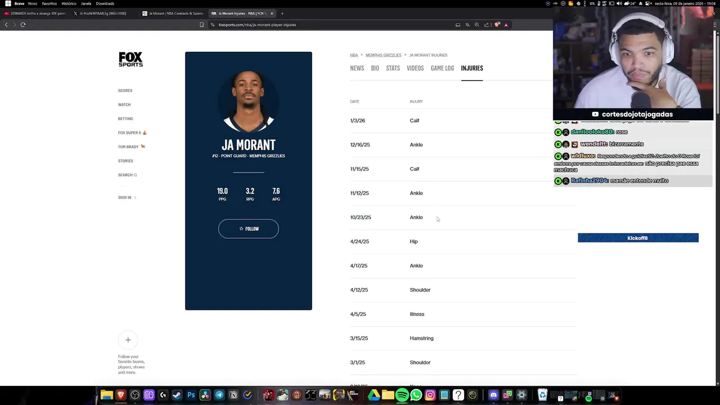Select the INJURIES tab

pyautogui.click(x=472, y=68)
